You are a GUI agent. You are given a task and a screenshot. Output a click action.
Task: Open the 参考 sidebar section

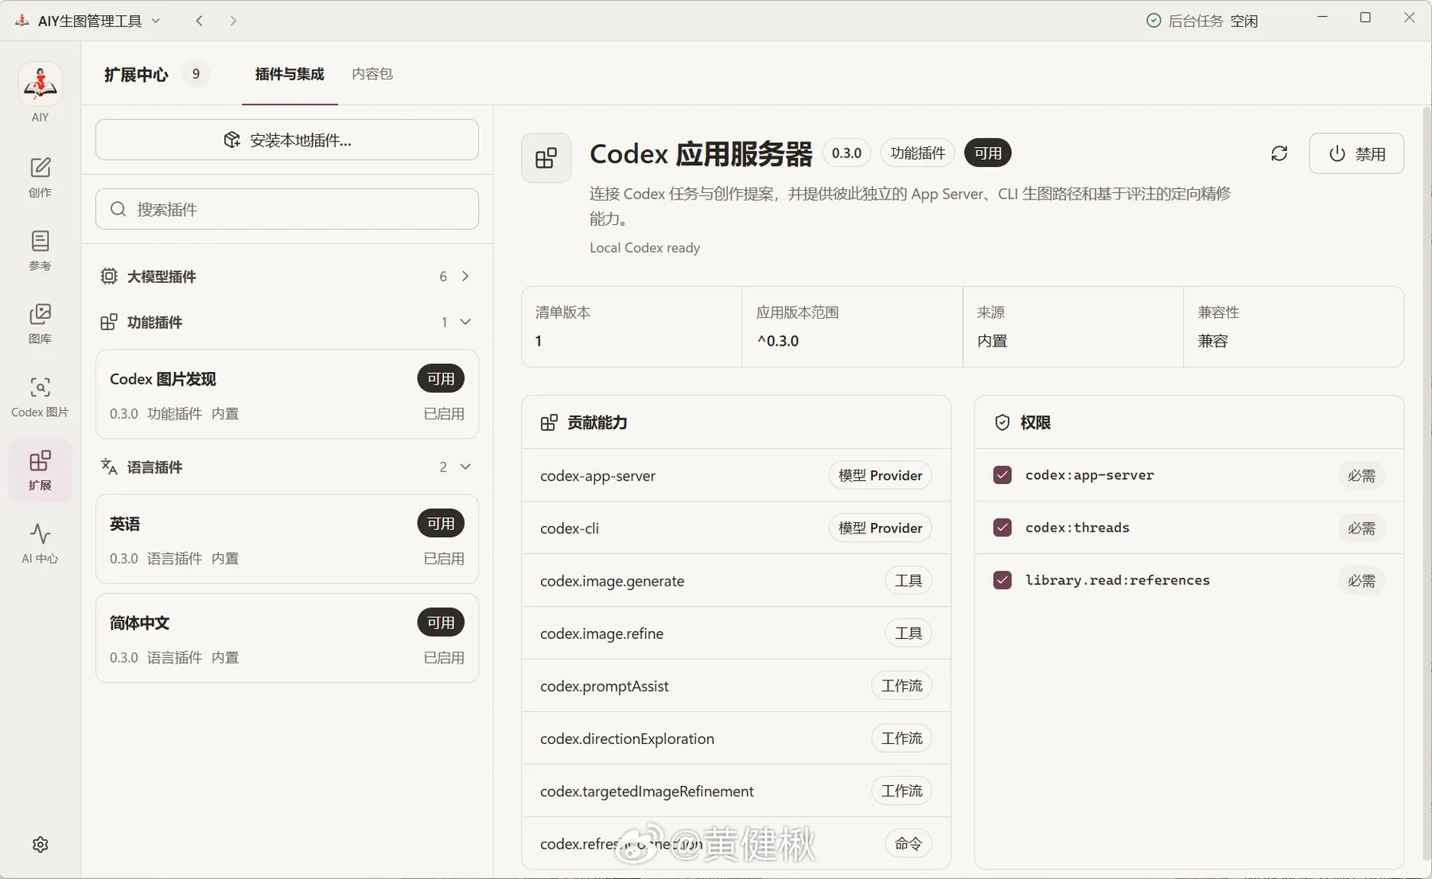(40, 250)
